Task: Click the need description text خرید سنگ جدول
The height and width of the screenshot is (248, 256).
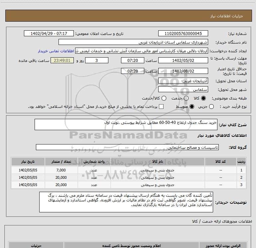Action: pos(126,124)
